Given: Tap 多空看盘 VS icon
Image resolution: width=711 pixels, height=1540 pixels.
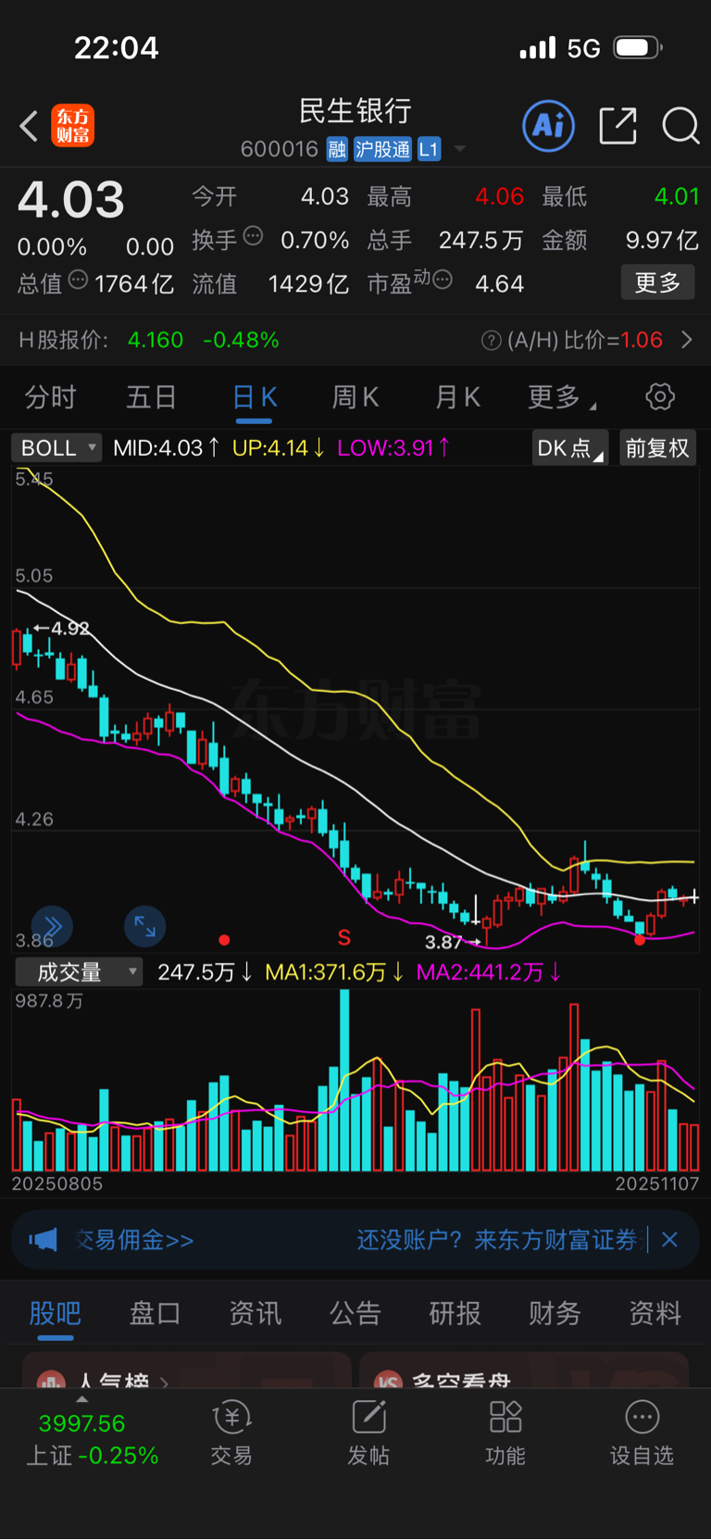Looking at the screenshot, I should [389, 1380].
